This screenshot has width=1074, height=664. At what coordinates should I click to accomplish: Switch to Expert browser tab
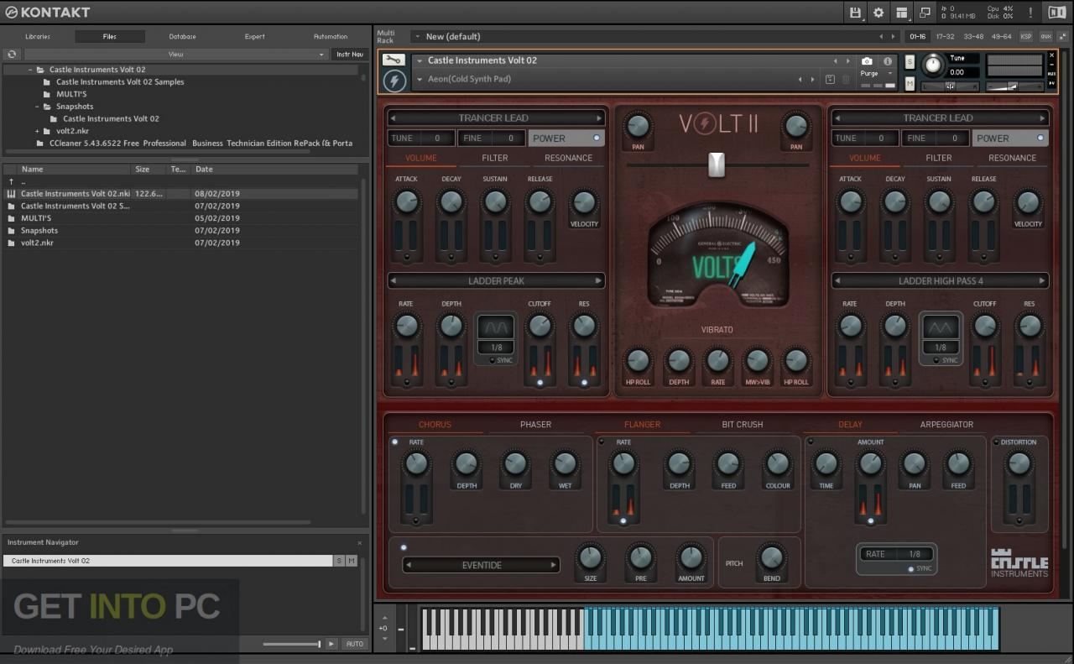pos(255,37)
